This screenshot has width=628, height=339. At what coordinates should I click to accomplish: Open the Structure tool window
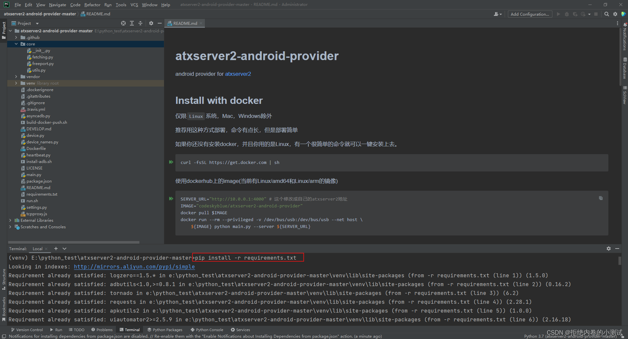(4, 279)
